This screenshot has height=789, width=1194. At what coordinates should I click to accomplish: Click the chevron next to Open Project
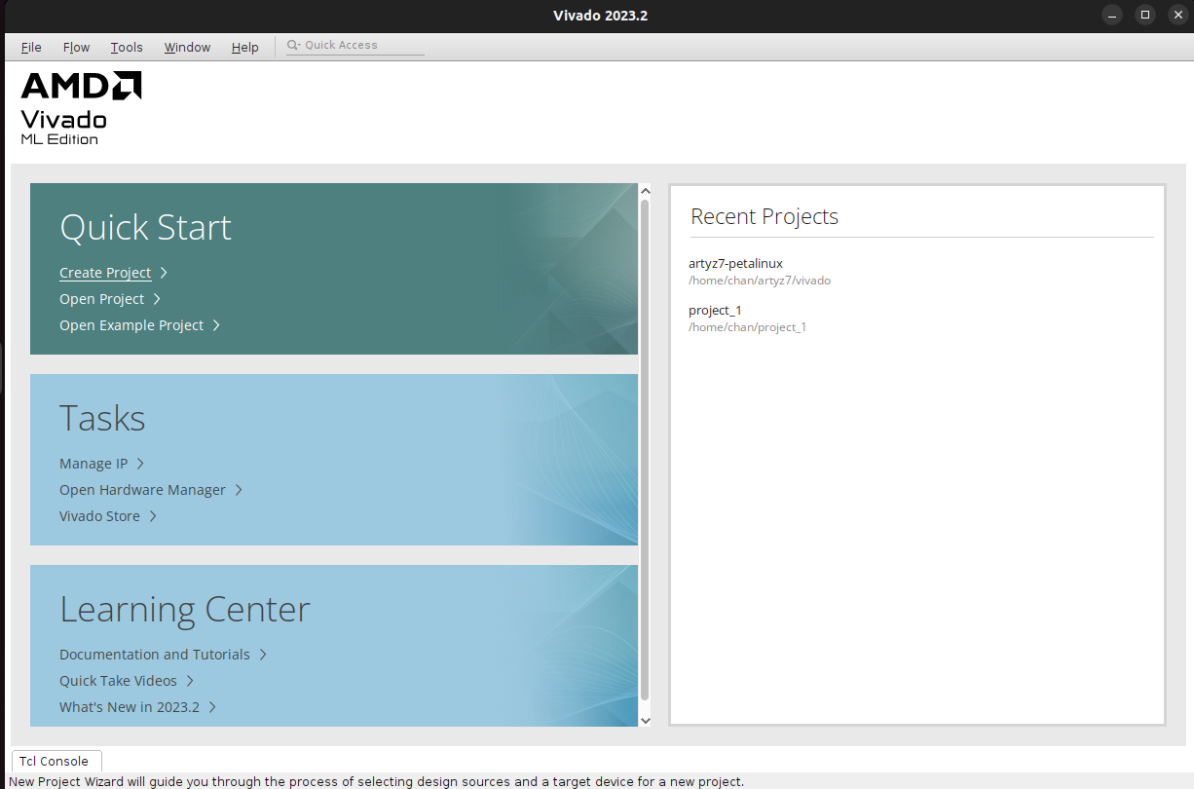click(x=157, y=299)
